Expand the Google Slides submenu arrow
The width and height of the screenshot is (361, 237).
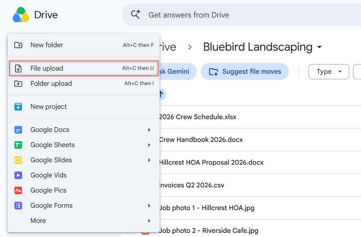click(x=149, y=160)
